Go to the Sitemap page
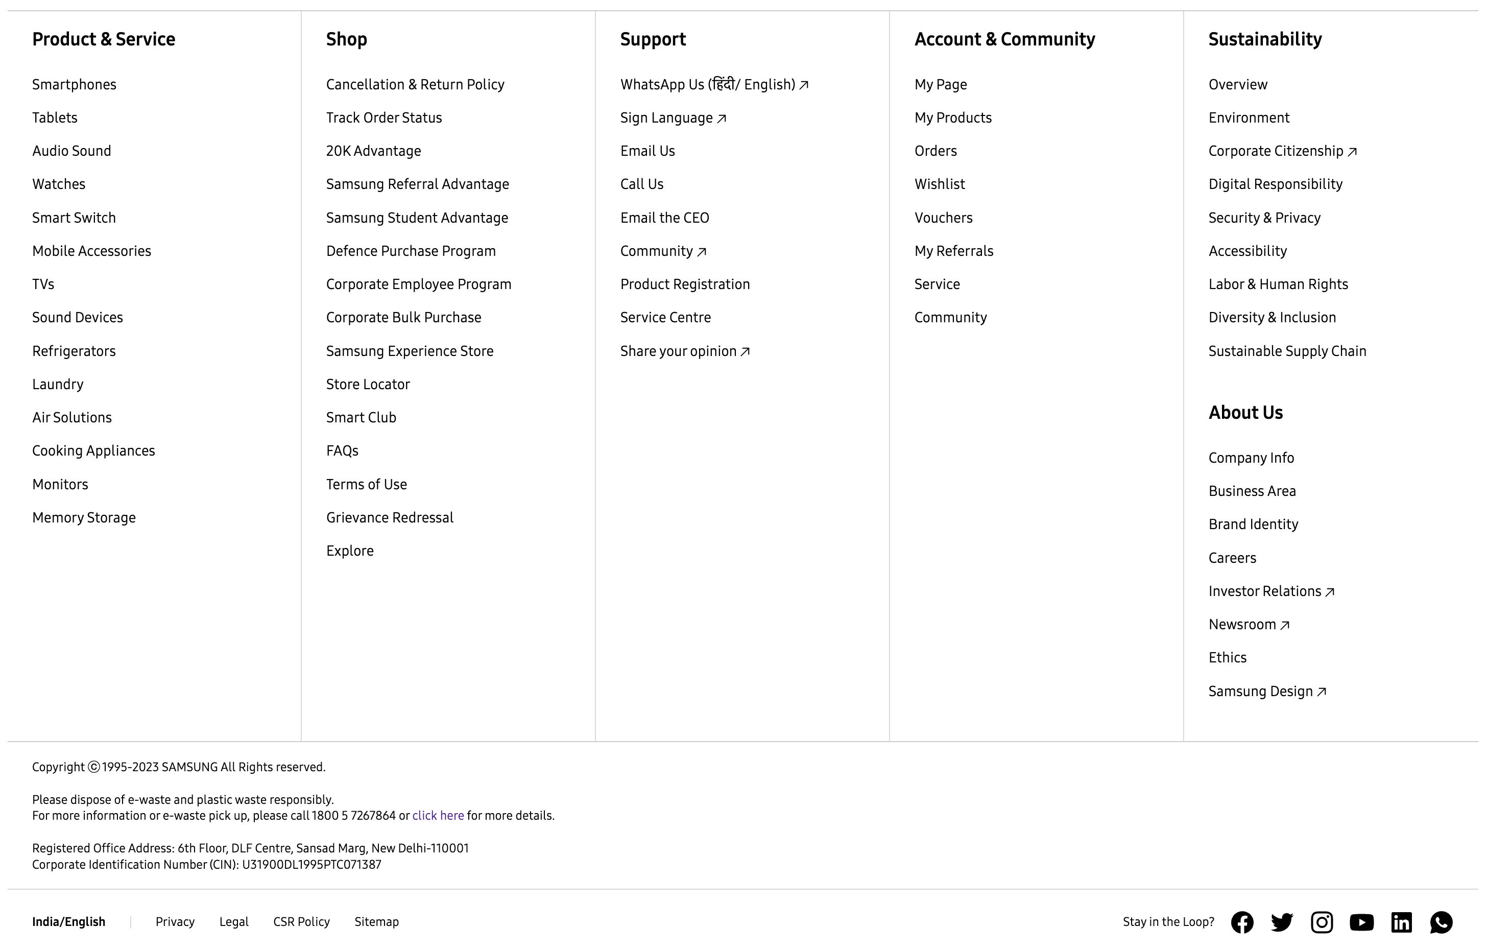1487x952 pixels. 376,922
